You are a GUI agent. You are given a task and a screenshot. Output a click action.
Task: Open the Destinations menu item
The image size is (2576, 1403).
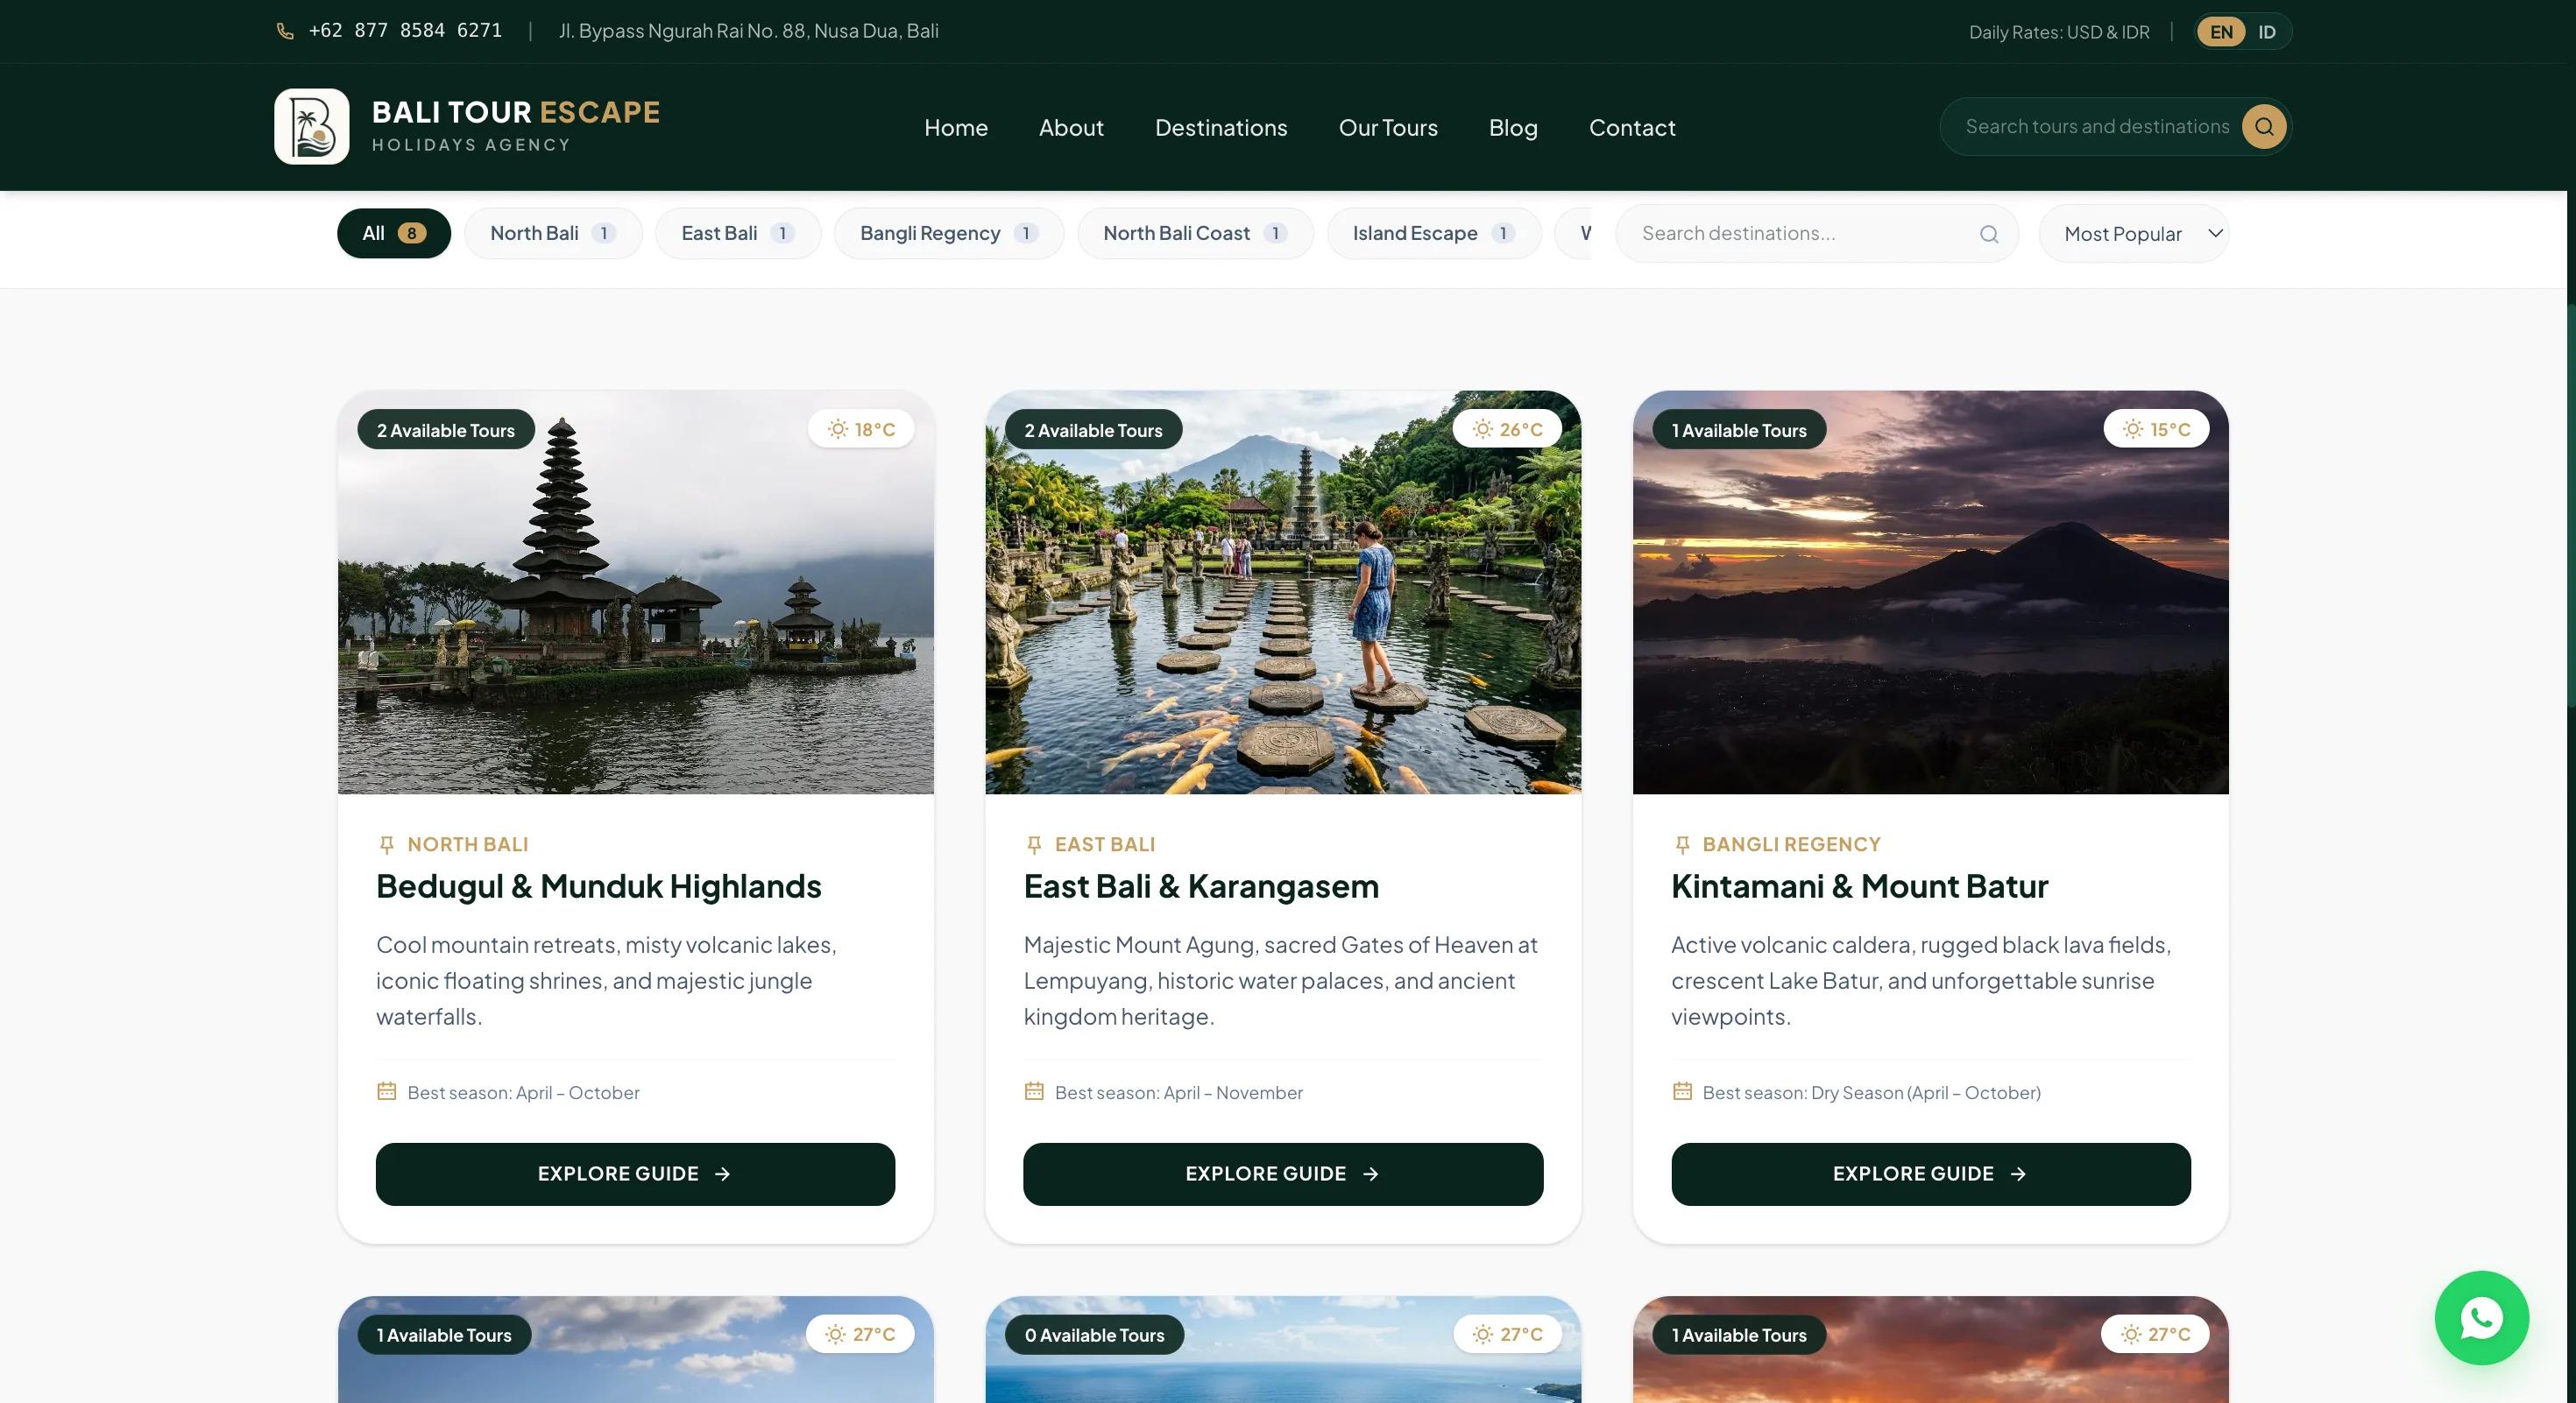tap(1221, 128)
